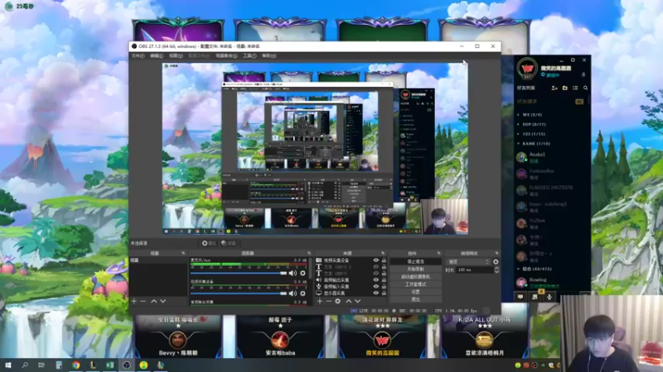Image resolution: width=663 pixels, height=372 pixels.
Task: Open 视图 menu in OBS
Action: (176, 55)
